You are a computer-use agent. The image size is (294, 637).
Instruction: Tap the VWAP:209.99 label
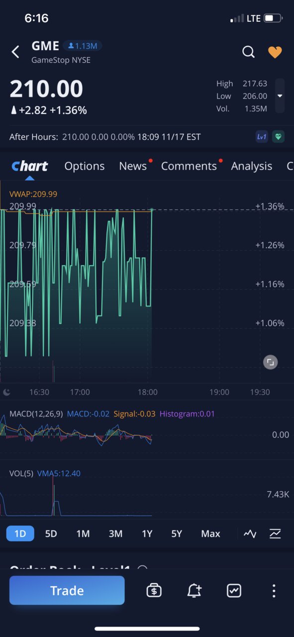[33, 194]
